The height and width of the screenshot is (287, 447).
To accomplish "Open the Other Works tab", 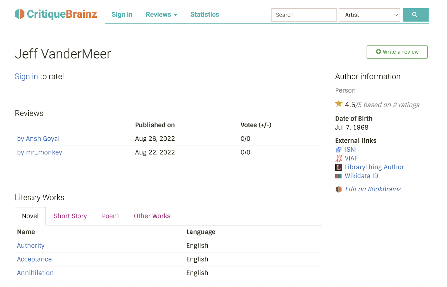I will tap(152, 216).
